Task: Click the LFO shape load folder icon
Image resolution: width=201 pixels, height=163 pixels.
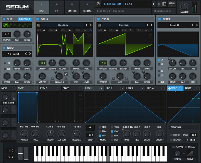Action: click(x=90, y=128)
